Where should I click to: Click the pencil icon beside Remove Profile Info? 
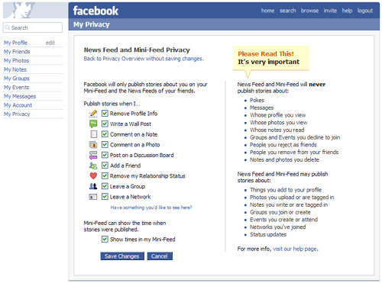(93, 113)
